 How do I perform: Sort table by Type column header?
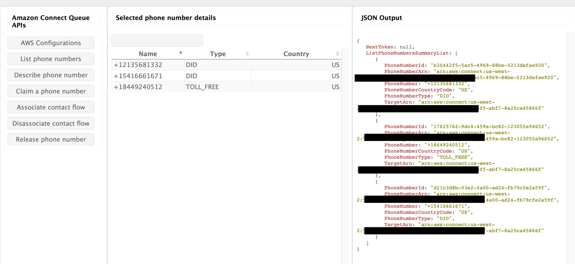[218, 54]
